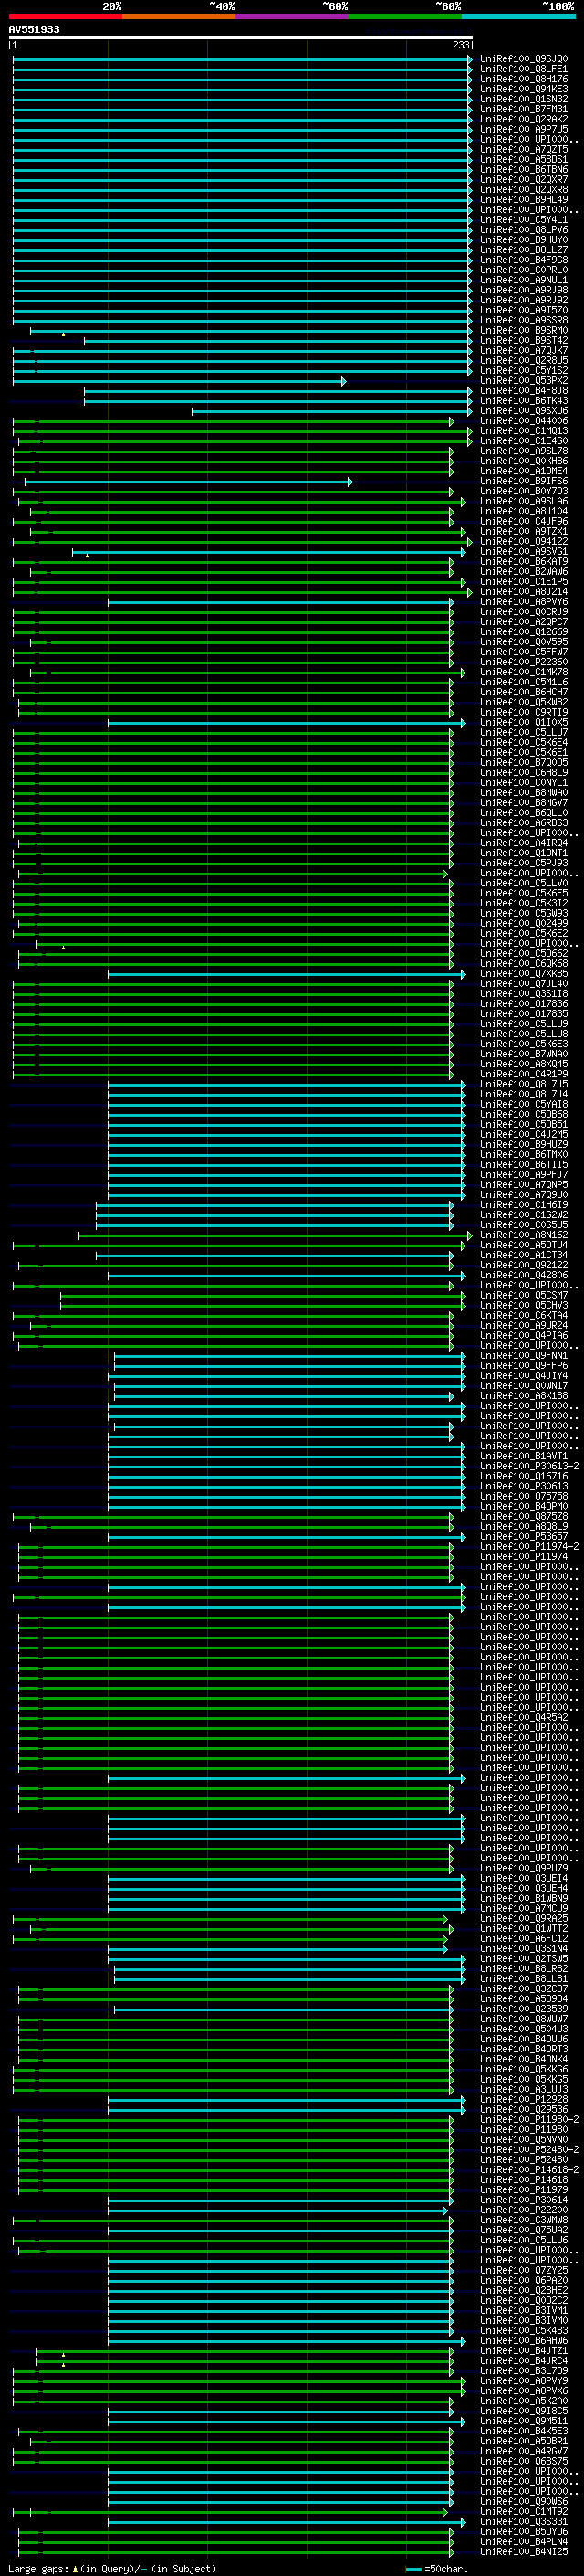Click the short cyan alignment bar for UniRef100_Q53PX2
This screenshot has width=584, height=2576.
180,381
